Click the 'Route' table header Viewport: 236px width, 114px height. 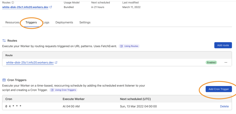coord(9,55)
